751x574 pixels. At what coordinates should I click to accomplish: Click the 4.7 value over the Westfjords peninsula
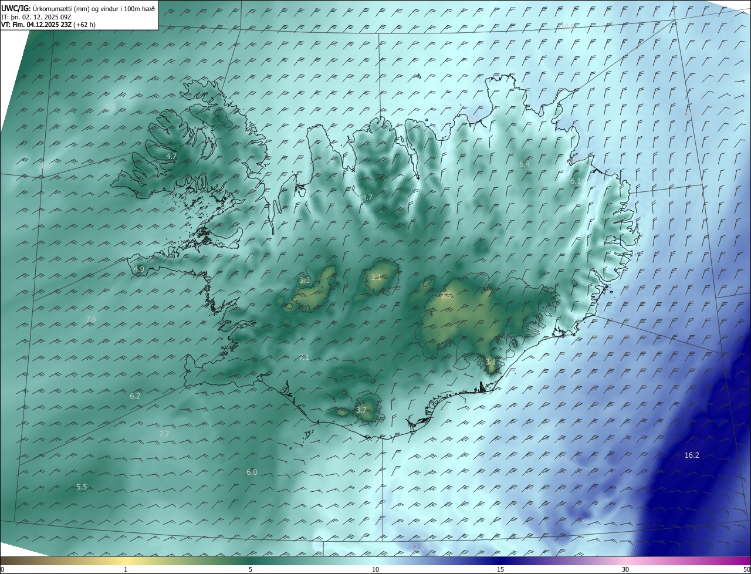(x=171, y=156)
